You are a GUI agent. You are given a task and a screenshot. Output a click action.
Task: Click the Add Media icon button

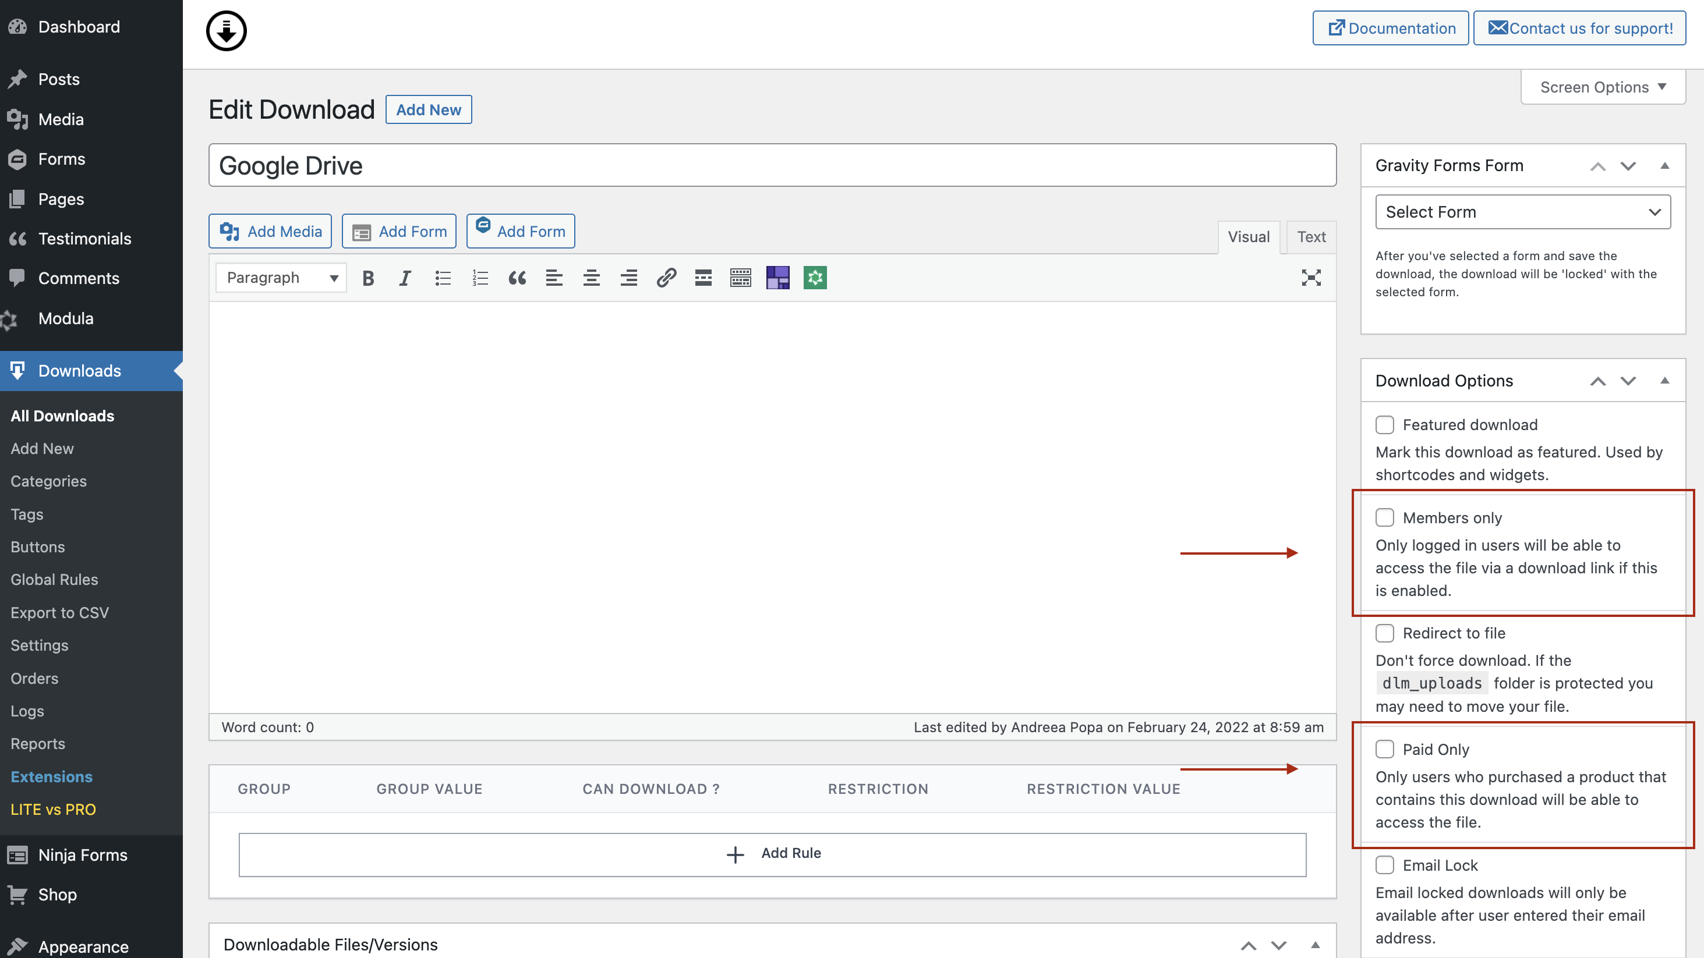click(229, 230)
